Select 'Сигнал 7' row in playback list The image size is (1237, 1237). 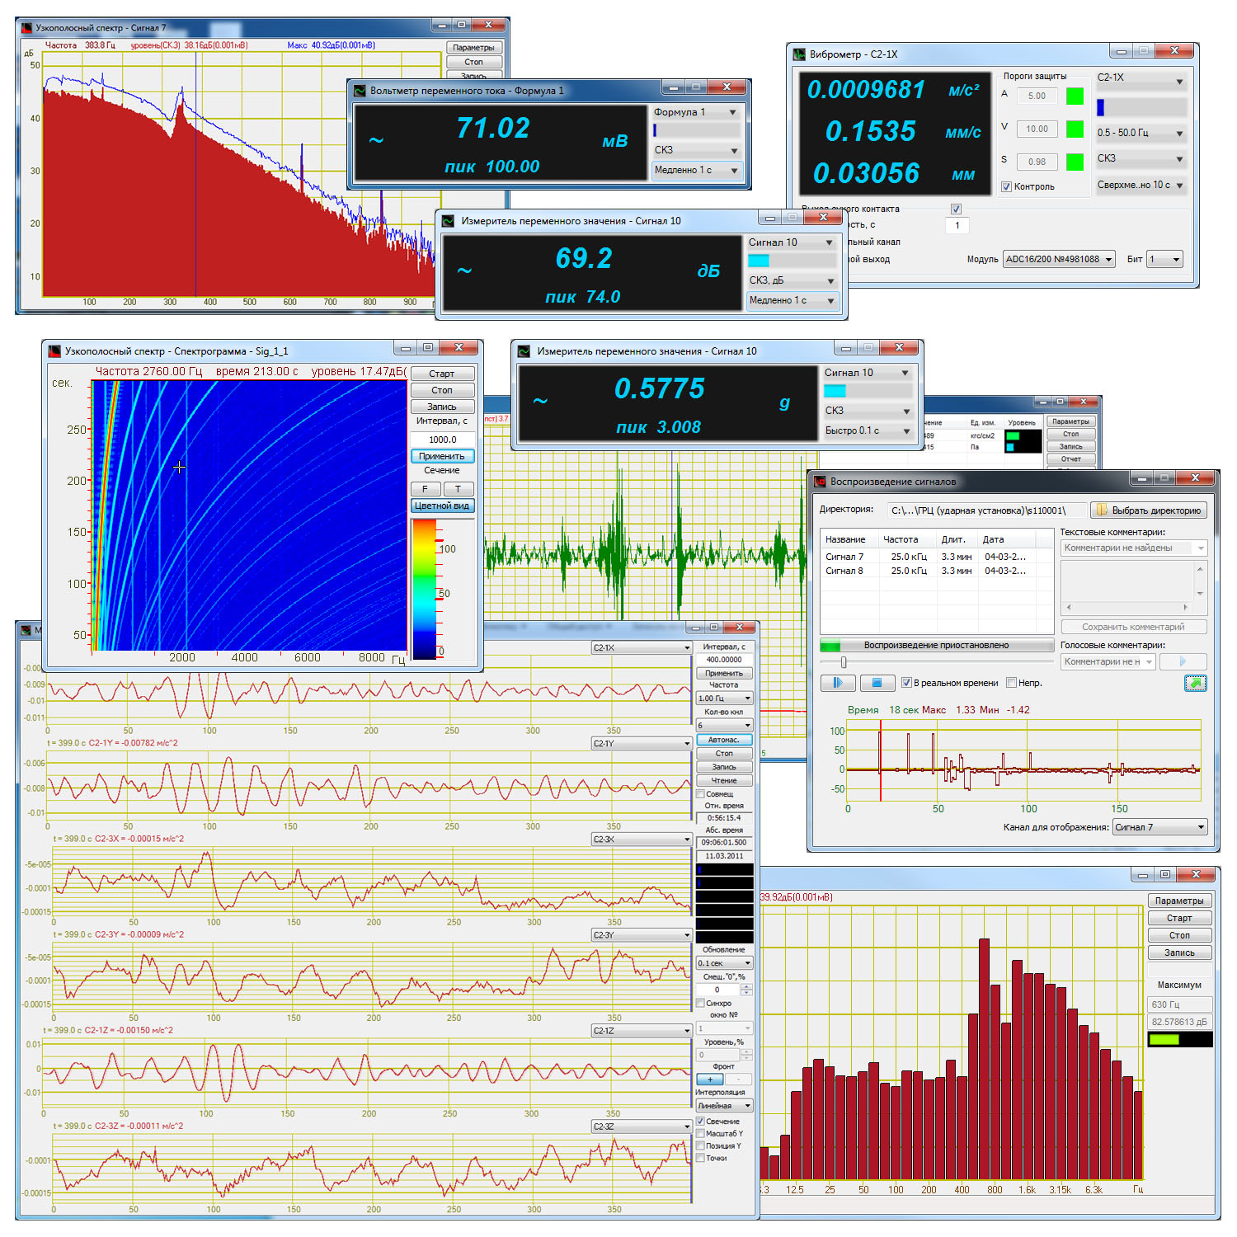coord(938,557)
